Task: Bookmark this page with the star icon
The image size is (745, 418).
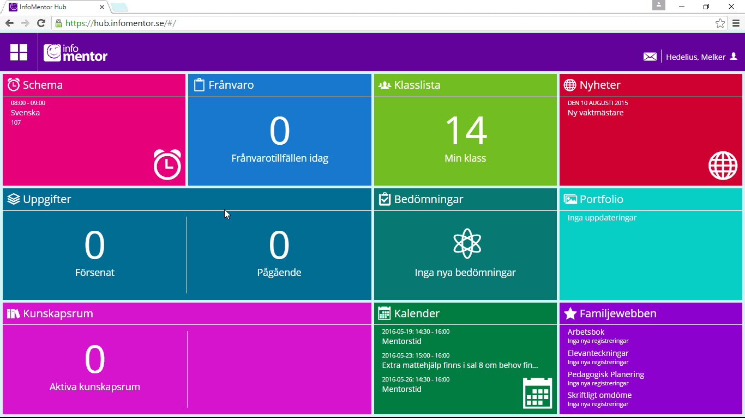Action: [720, 23]
